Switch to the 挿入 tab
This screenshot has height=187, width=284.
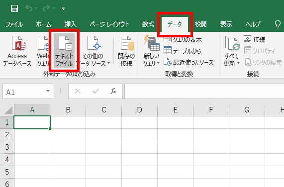tap(70, 24)
